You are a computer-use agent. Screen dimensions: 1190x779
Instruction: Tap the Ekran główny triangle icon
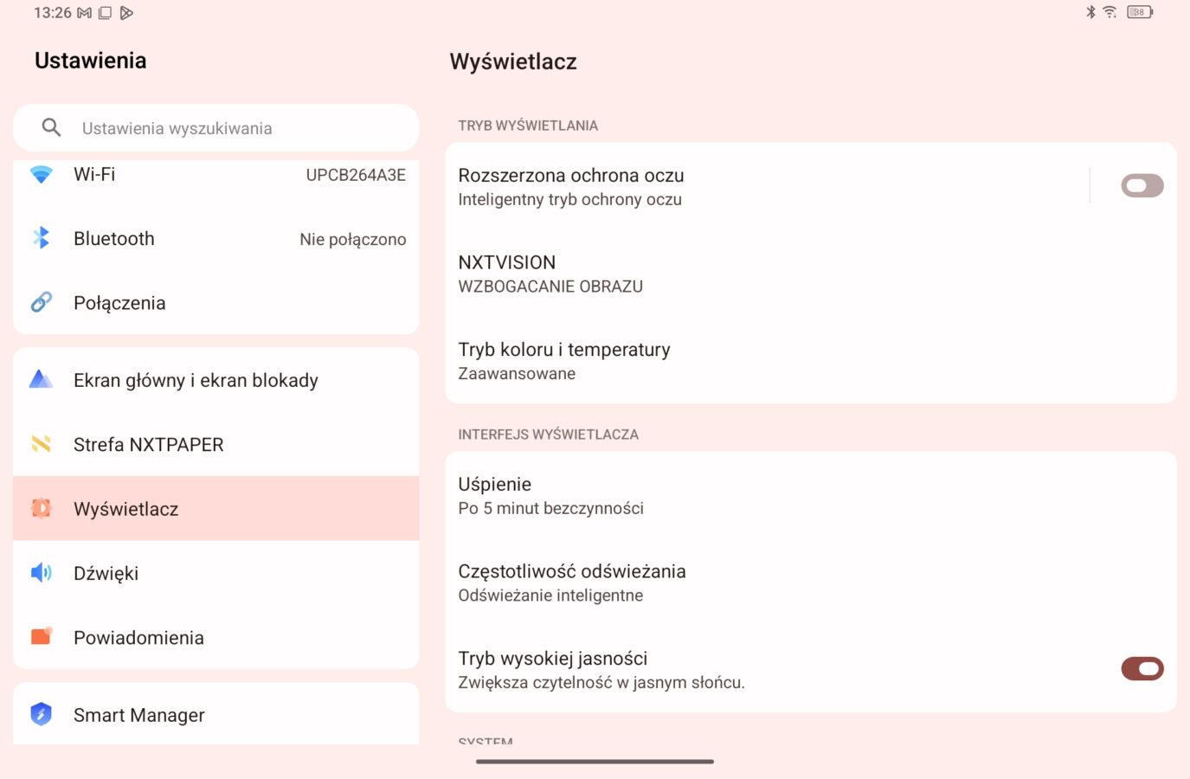(41, 379)
